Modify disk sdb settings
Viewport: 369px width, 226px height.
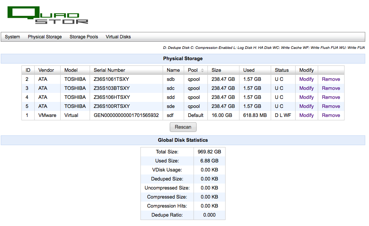306,79
